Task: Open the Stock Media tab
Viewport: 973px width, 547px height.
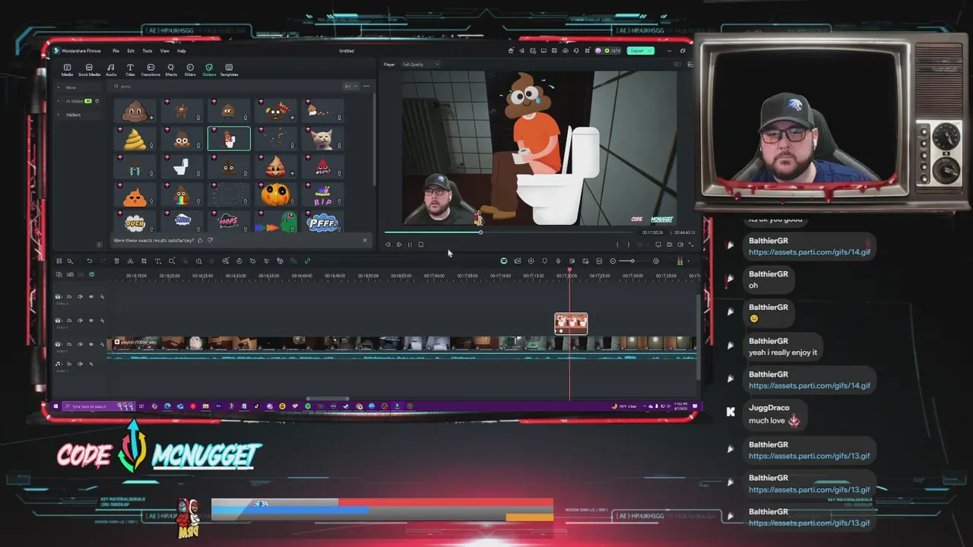Action: click(x=89, y=70)
